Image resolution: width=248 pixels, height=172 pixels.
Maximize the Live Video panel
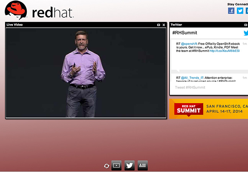158,25
